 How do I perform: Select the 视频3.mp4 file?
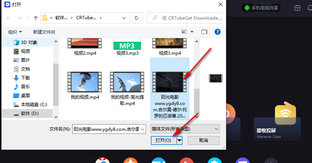pos(170,47)
